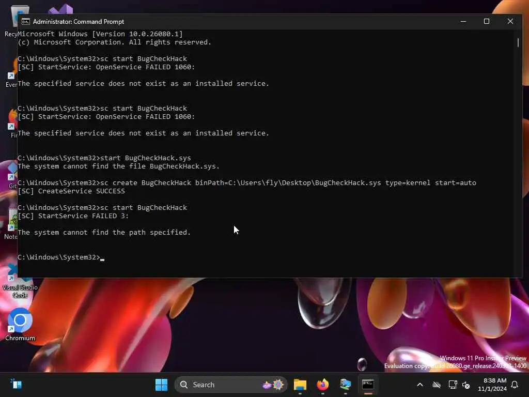This screenshot has height=397, width=529.
Task: Click the Microsoft Windows version line
Action: click(100, 34)
